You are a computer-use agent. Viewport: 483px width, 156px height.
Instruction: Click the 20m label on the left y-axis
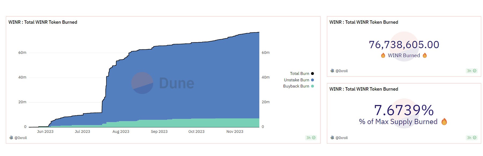pyautogui.click(x=22, y=102)
